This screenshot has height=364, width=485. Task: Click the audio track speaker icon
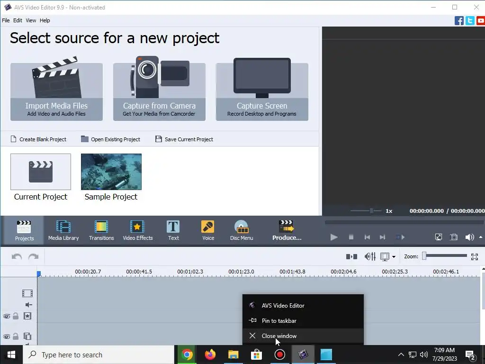[x=28, y=305]
